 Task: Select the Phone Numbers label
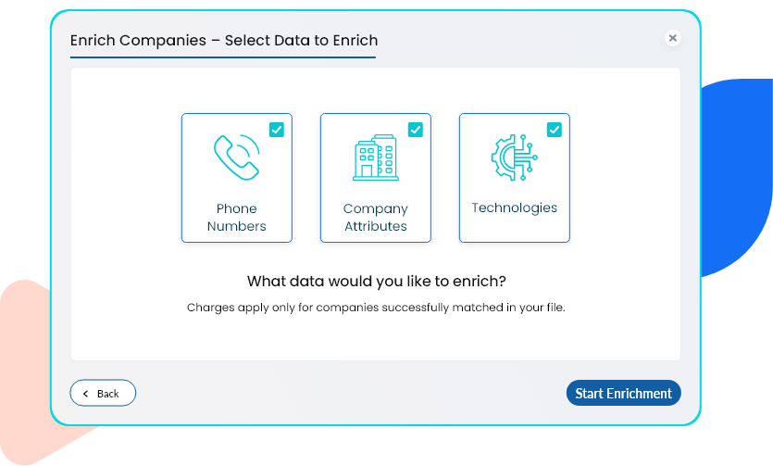[237, 217]
